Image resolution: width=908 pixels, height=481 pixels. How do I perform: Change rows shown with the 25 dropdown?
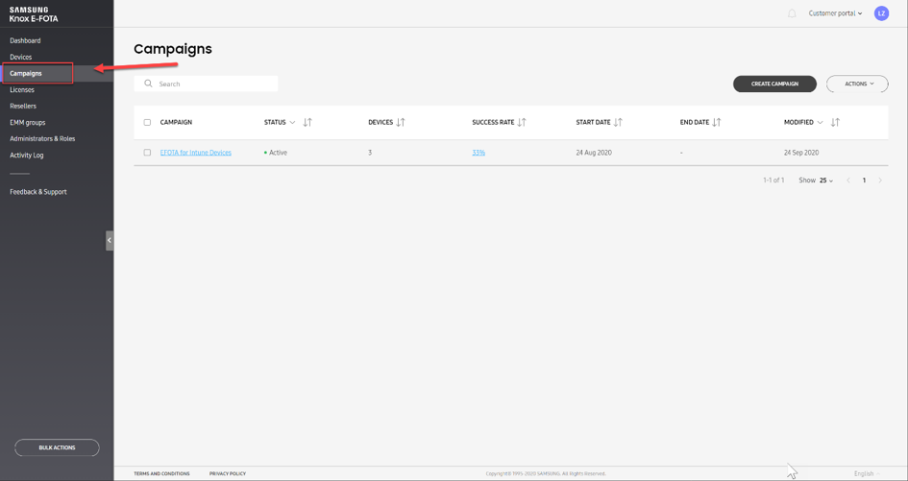pos(825,180)
